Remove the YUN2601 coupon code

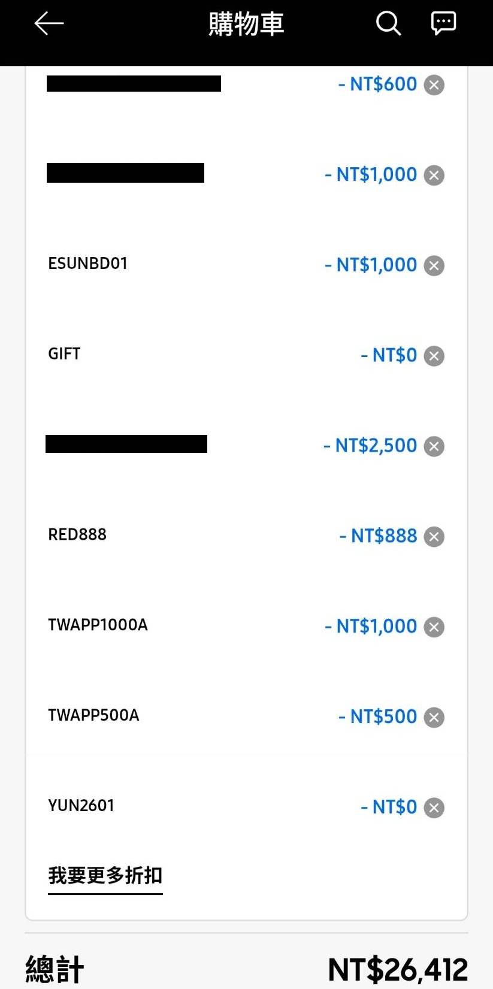(x=434, y=808)
